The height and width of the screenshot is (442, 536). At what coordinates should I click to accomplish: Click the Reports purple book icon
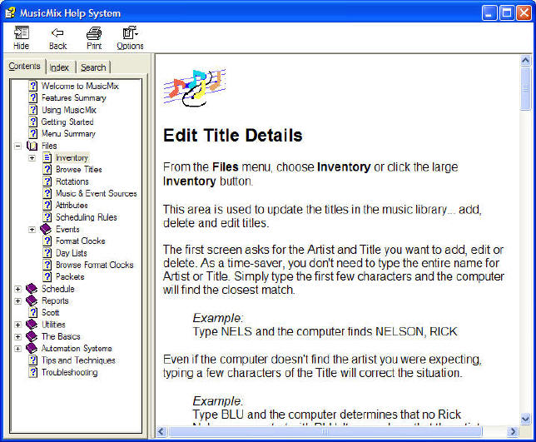coord(32,300)
